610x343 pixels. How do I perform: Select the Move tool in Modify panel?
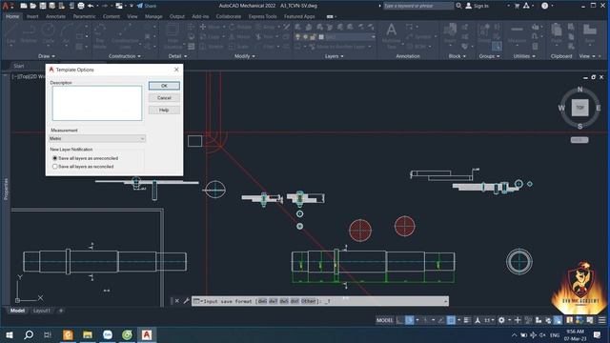(x=210, y=27)
